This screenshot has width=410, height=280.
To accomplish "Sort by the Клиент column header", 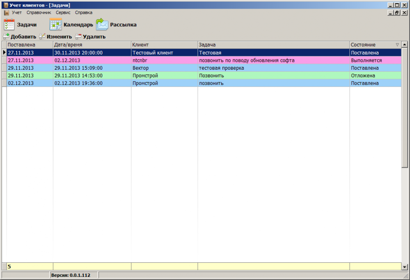I will pyautogui.click(x=164, y=45).
